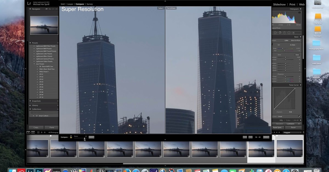
Task: Expand Lightroom Color Presets folder
Action: (x=34, y=54)
